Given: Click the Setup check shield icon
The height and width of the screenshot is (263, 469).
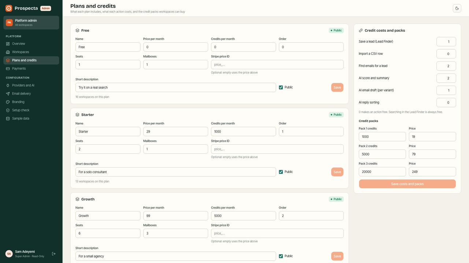Looking at the screenshot, I should coord(8,110).
